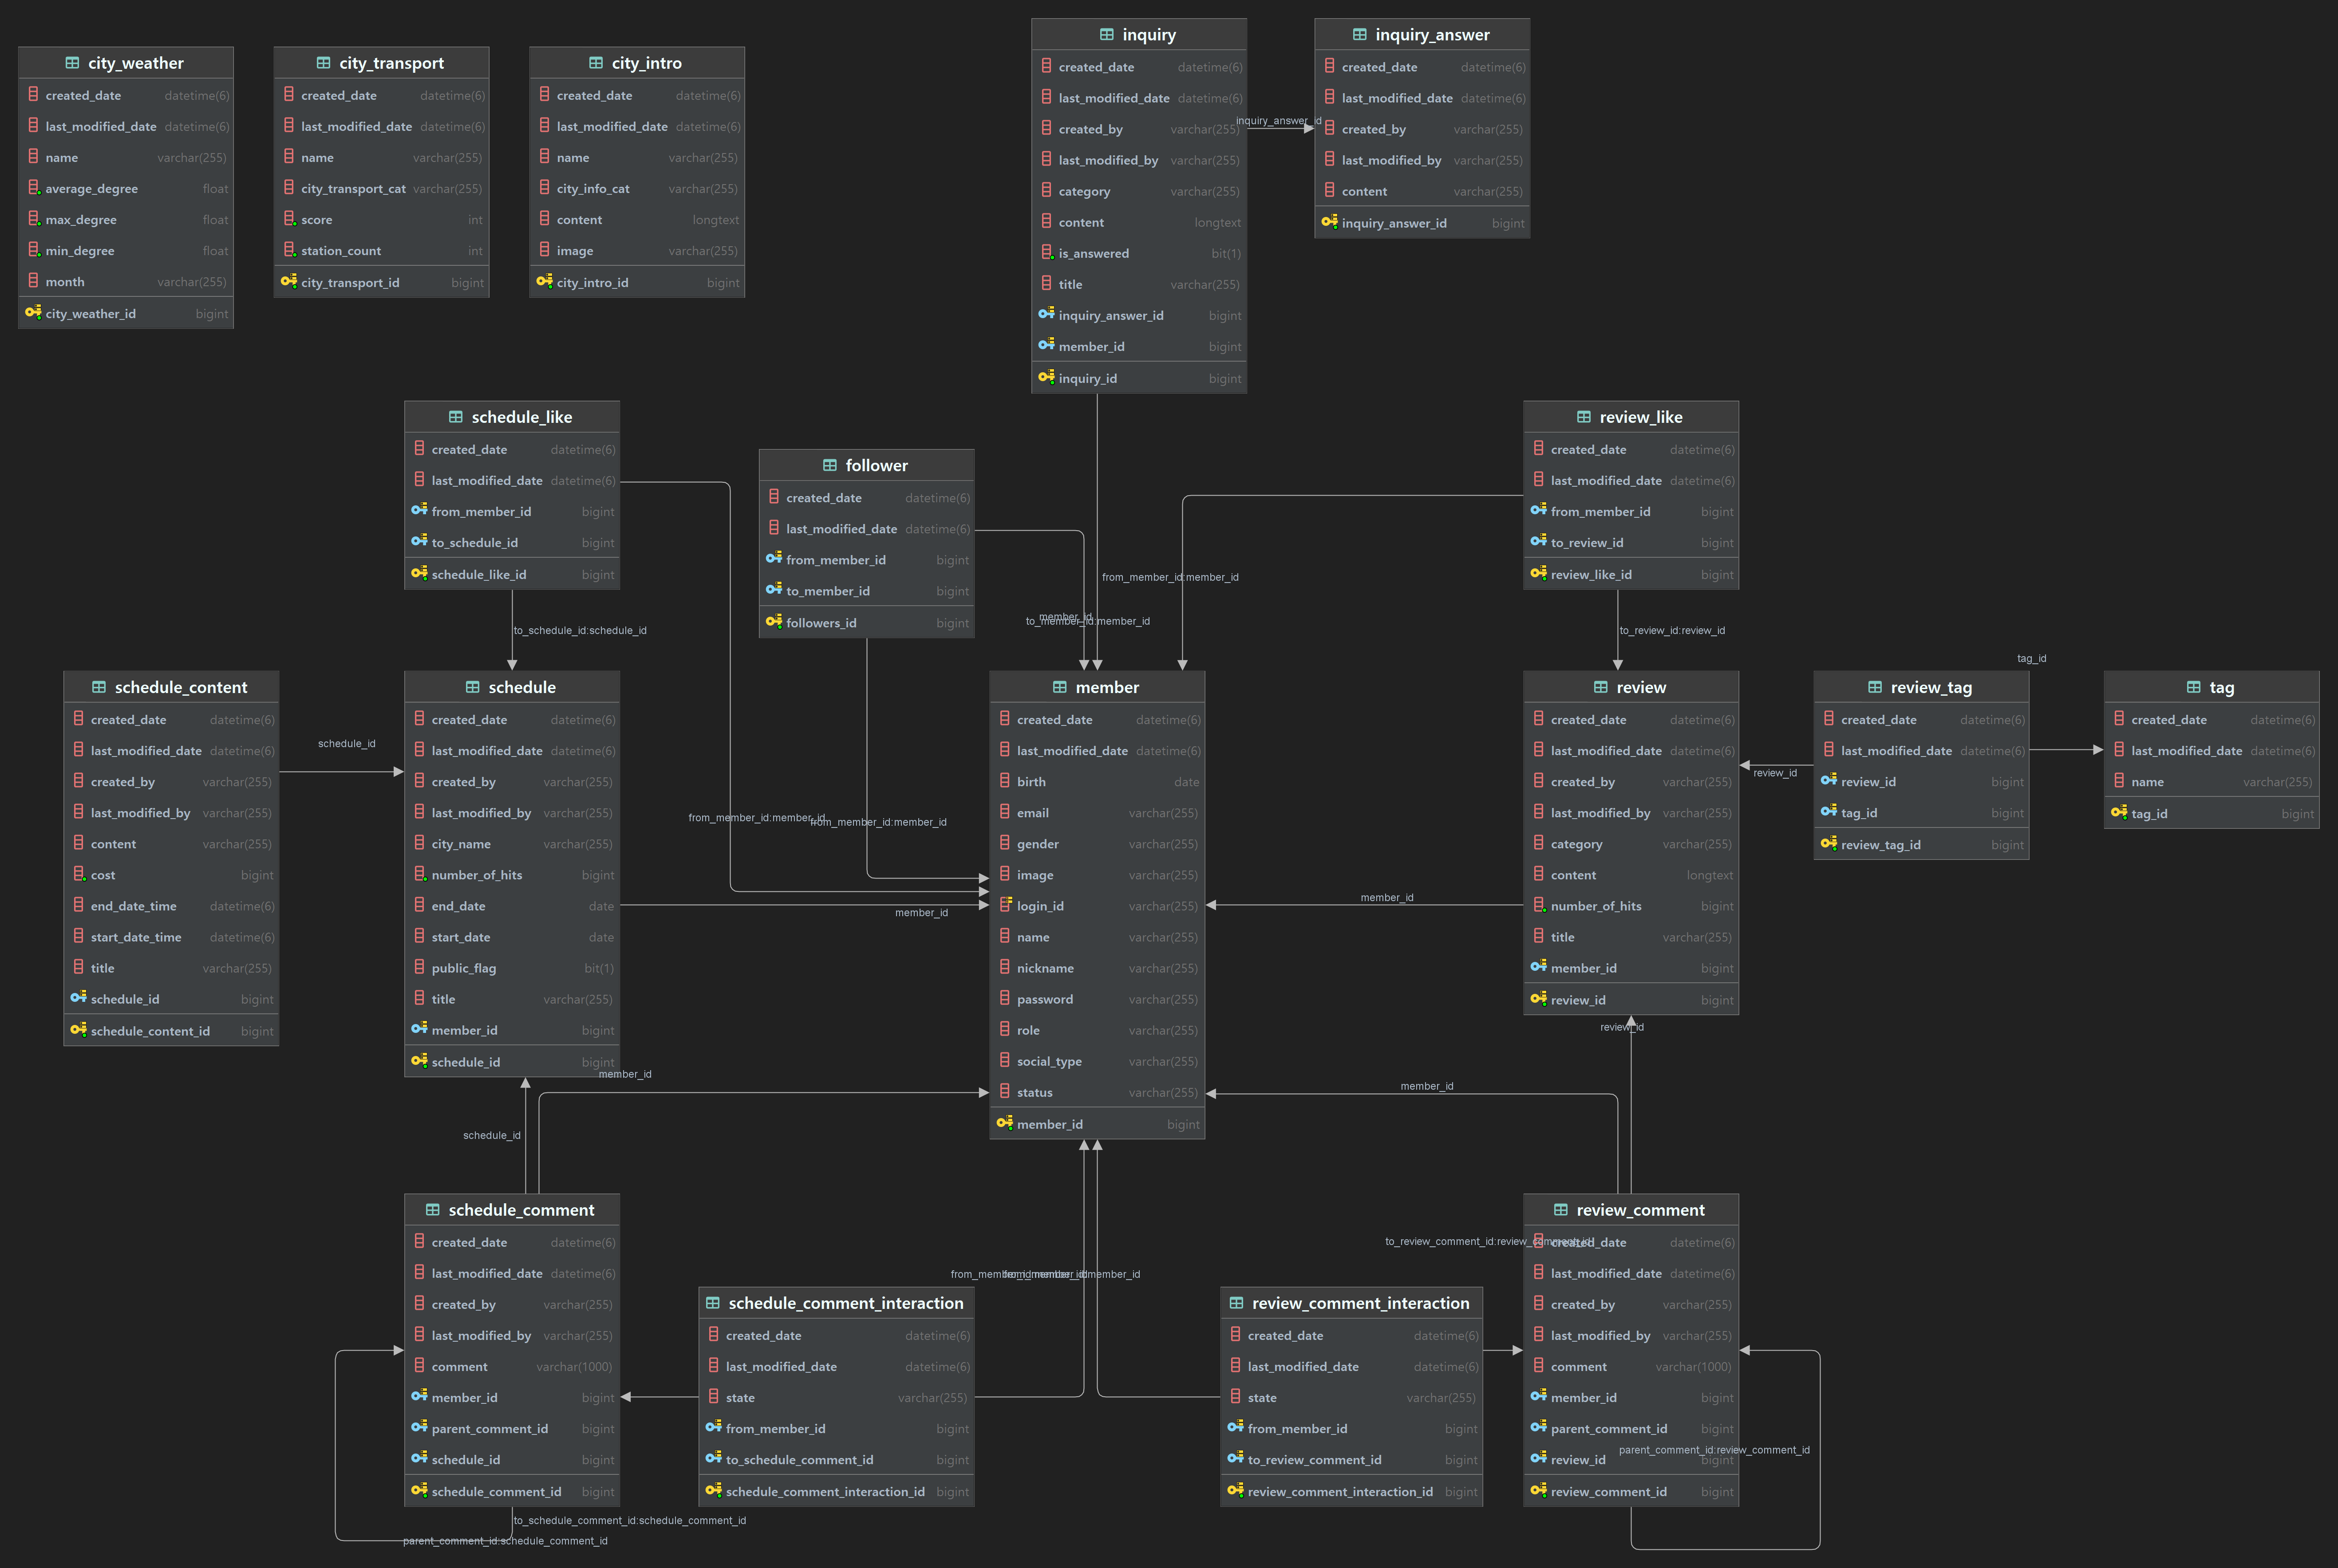
Task: Click foreign key icon of to_schedule_id
Action: tap(419, 541)
